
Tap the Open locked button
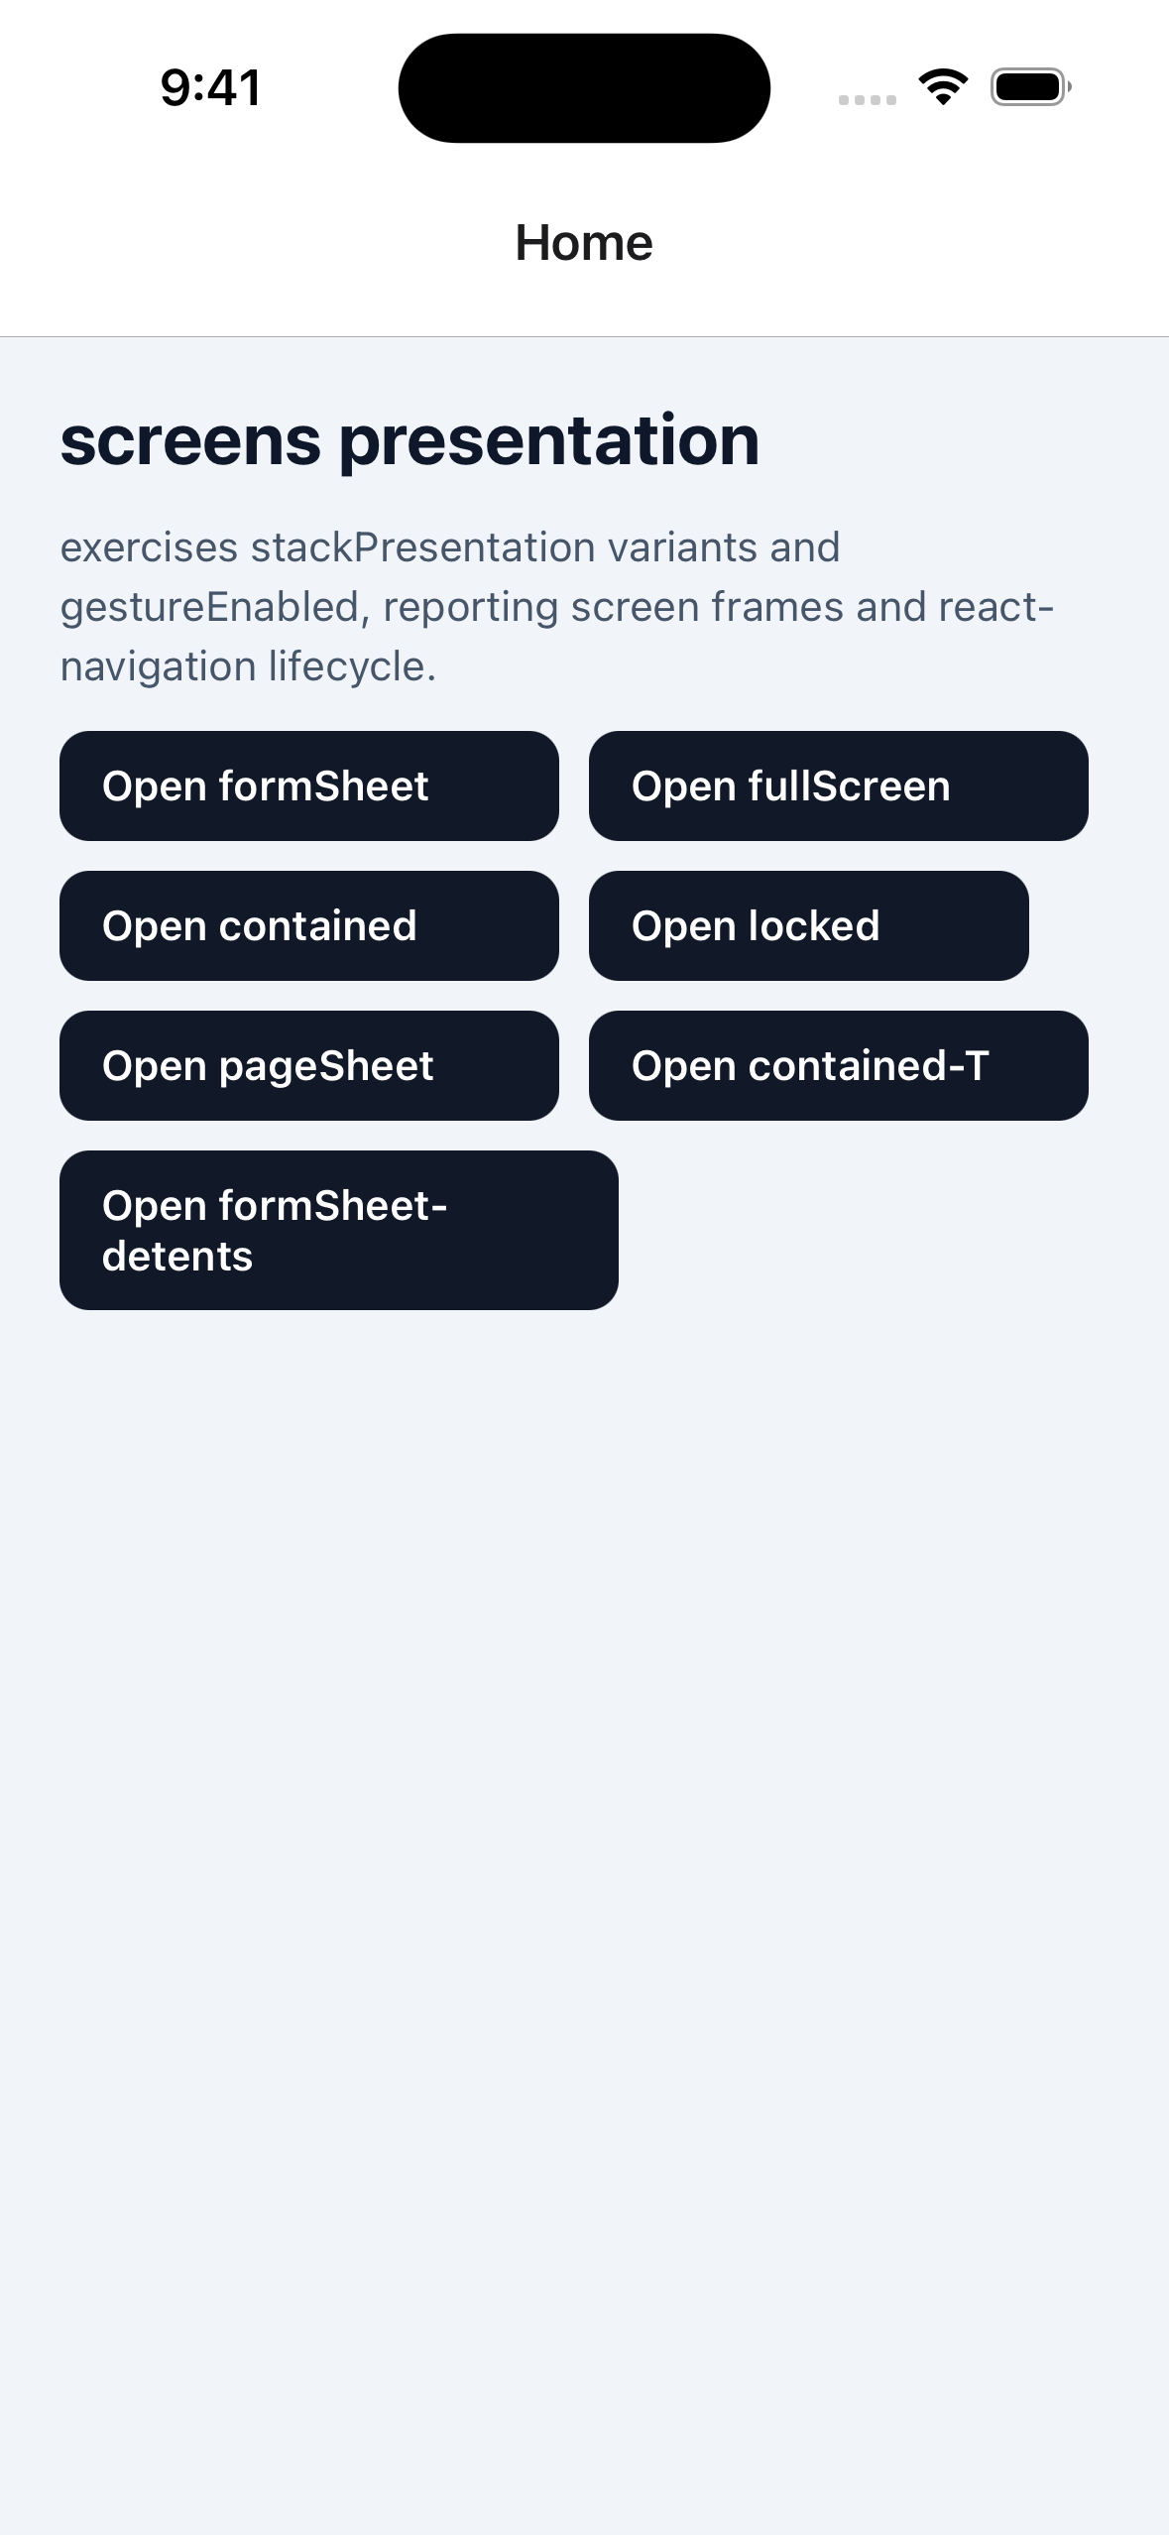809,926
